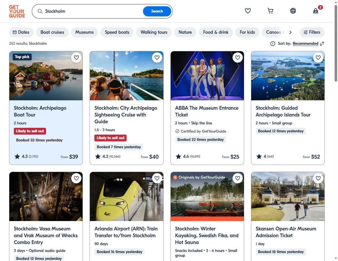Click Likely to sell out on Archipelago Boat Tour

pyautogui.click(x=30, y=131)
